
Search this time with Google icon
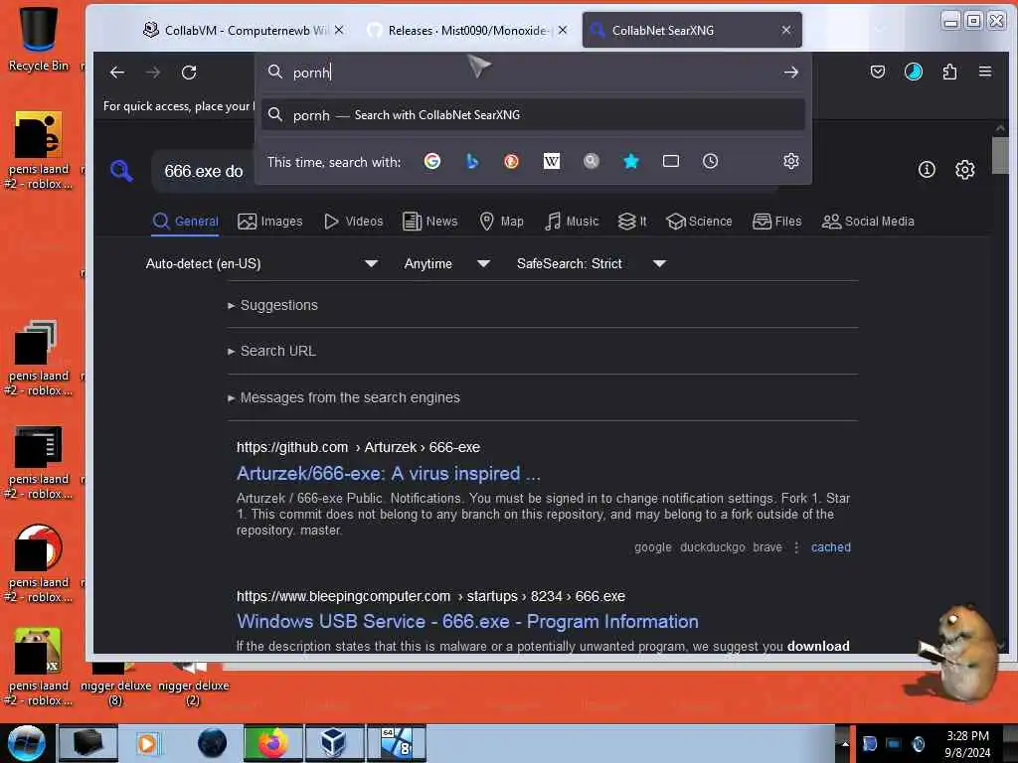pyautogui.click(x=432, y=161)
